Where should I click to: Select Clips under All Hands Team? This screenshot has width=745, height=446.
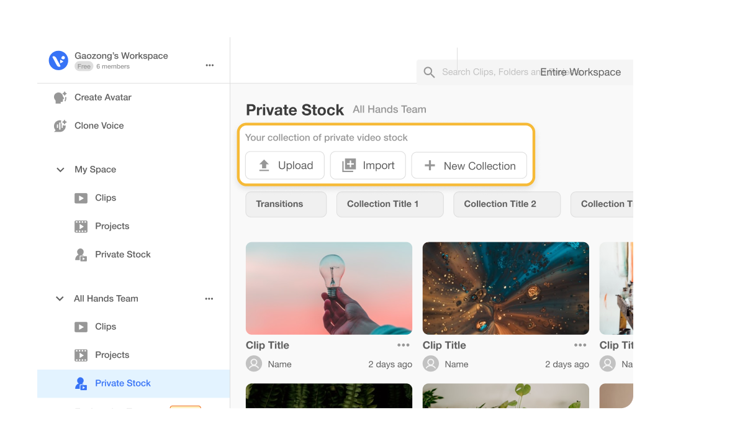pyautogui.click(x=107, y=326)
